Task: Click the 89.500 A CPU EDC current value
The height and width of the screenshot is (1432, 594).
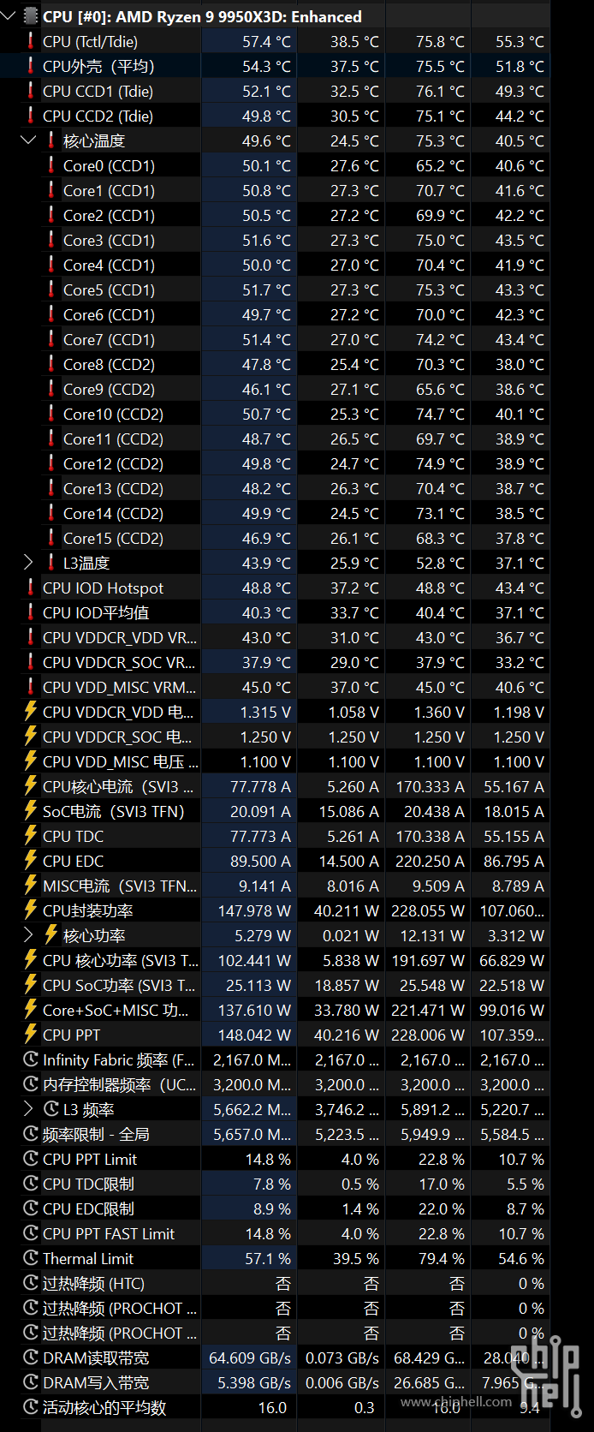Action: pyautogui.click(x=260, y=861)
